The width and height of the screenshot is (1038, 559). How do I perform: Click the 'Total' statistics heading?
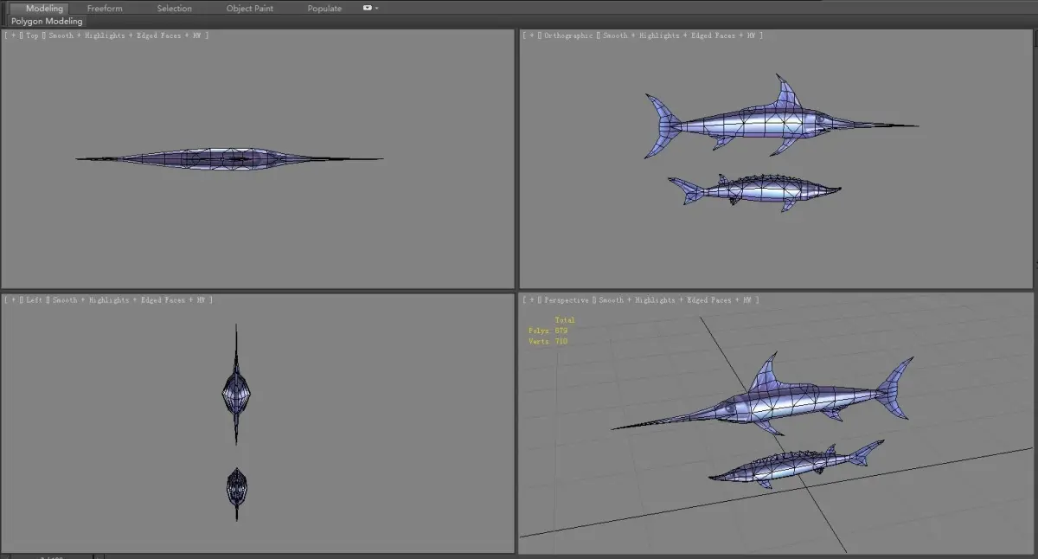(565, 320)
